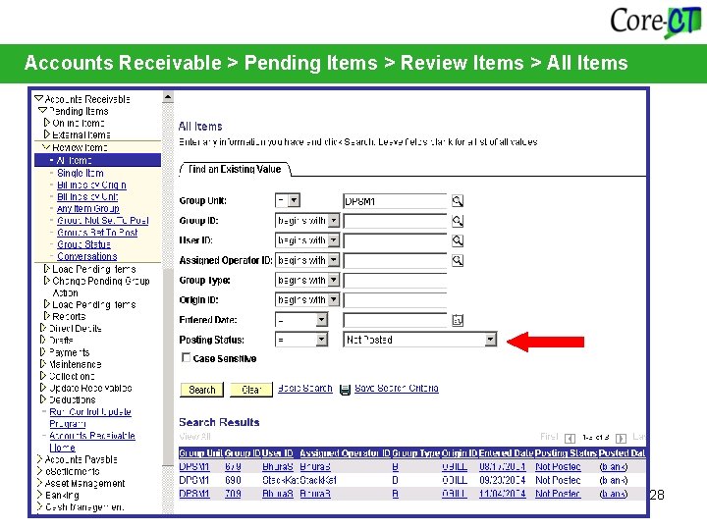Screen dimensions: 707x530
Task: Open Assigned Operator ID operator dropdown
Action: coord(333,260)
